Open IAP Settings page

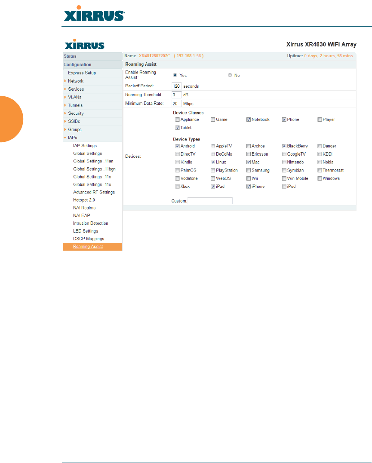tap(85, 146)
